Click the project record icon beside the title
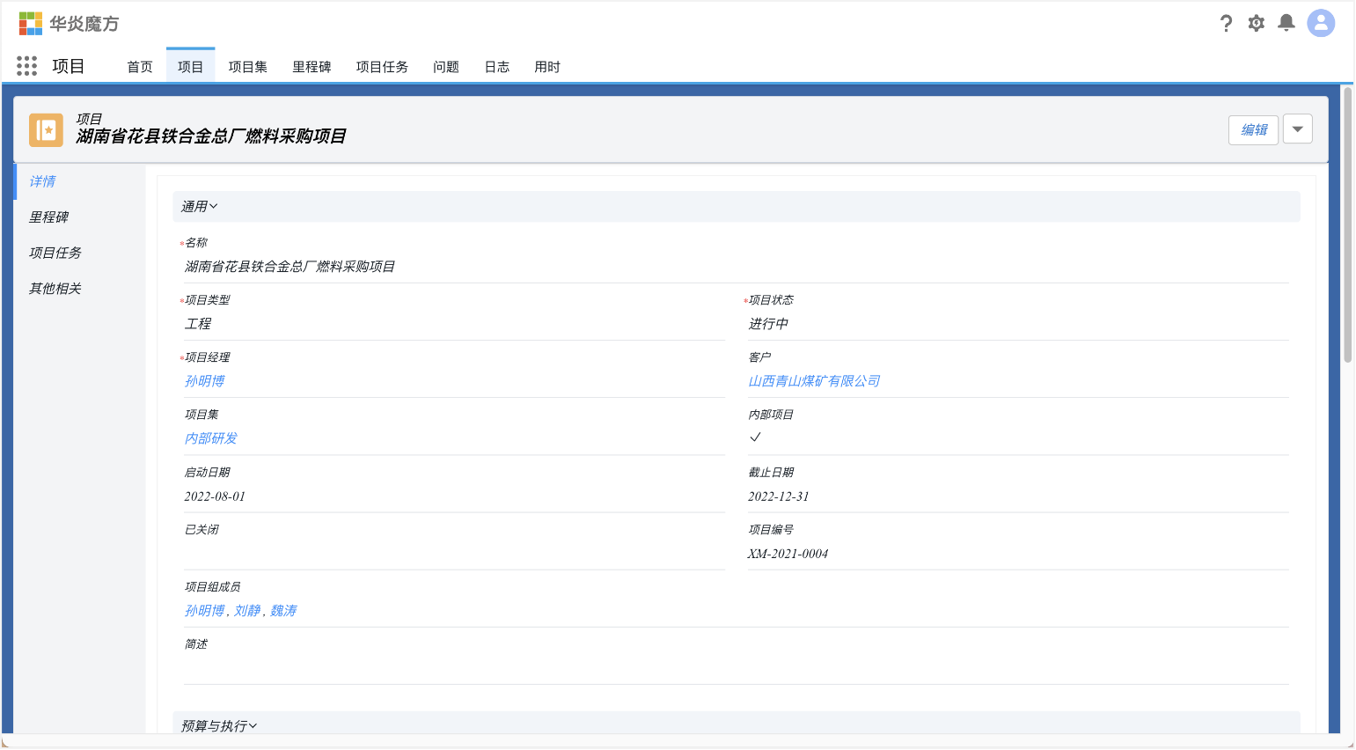The height and width of the screenshot is (750, 1356). pos(45,129)
